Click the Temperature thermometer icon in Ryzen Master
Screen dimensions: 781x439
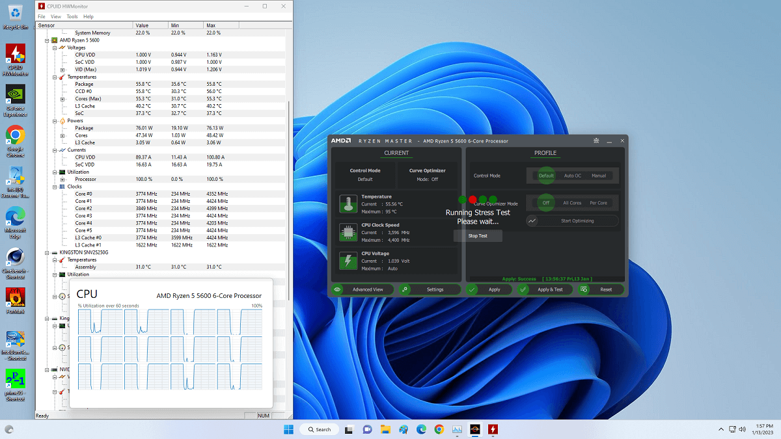coord(348,204)
